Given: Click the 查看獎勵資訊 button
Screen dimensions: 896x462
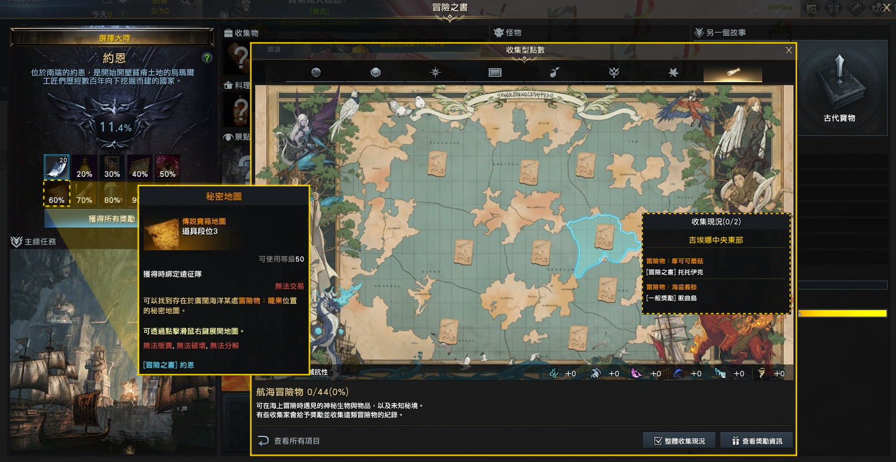Looking at the screenshot, I should (757, 441).
